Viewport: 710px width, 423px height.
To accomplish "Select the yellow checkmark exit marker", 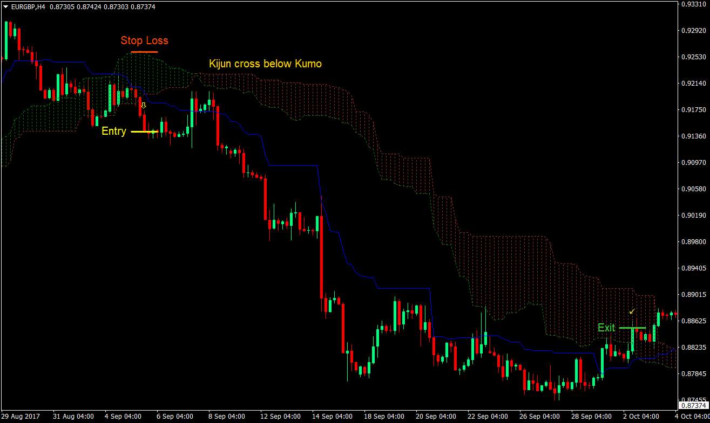I will (x=632, y=311).
